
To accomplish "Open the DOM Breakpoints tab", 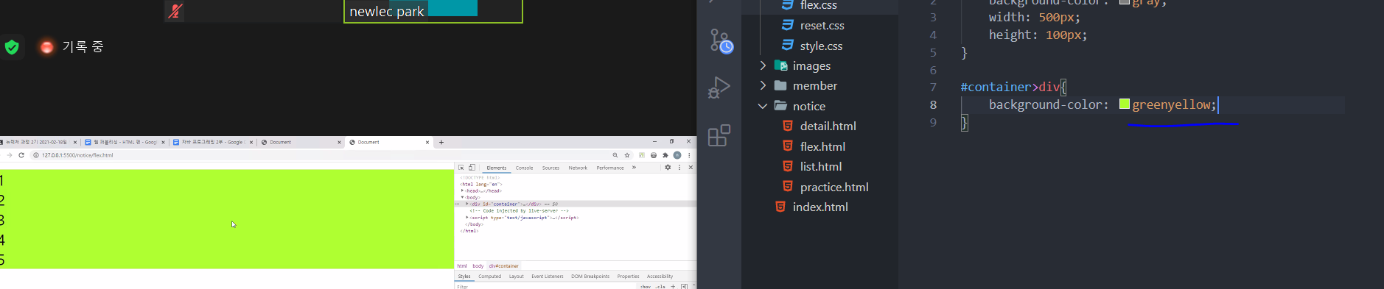I will pos(590,276).
